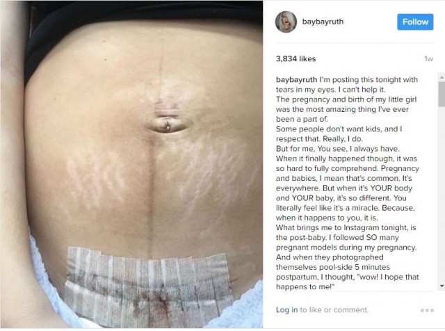This screenshot has height=331, width=445.
Task: Click the caption text paragraph
Action: coord(348,183)
